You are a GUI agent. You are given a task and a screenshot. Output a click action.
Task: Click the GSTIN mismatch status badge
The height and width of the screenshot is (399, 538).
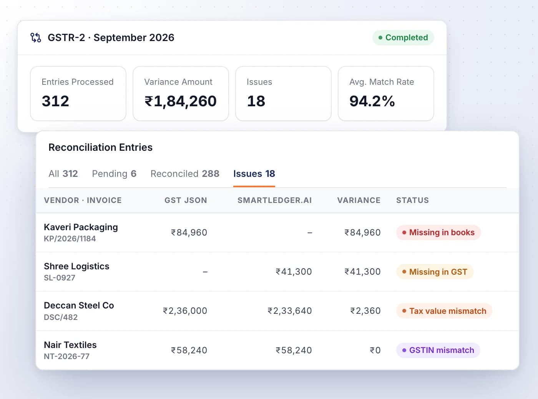pyautogui.click(x=438, y=350)
